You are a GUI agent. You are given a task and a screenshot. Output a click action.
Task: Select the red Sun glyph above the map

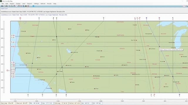pyautogui.click(x=20, y=18)
